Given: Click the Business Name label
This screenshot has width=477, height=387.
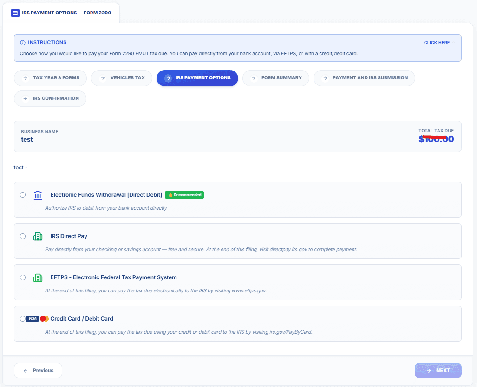Looking at the screenshot, I should [x=39, y=132].
